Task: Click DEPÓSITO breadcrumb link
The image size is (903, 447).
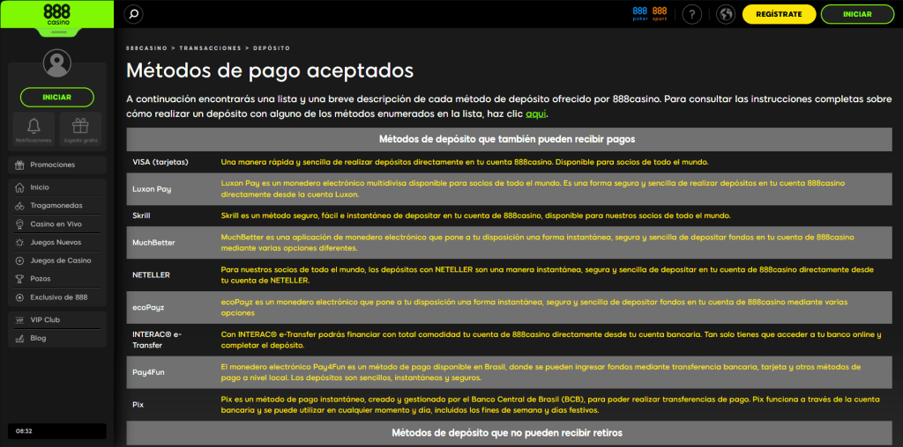Action: point(272,48)
